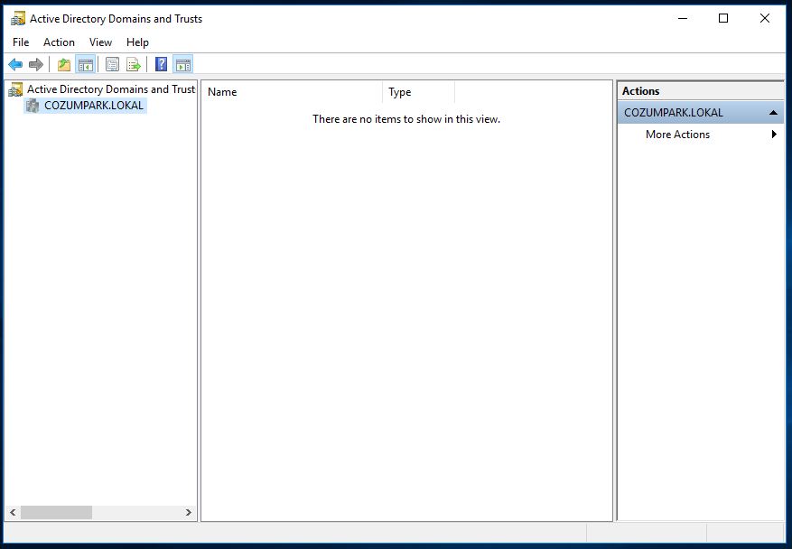The image size is (792, 549).
Task: Open Help using the question mark icon
Action: coord(161,64)
